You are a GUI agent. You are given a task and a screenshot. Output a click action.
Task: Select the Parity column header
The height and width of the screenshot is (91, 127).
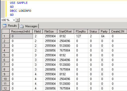click(104, 31)
